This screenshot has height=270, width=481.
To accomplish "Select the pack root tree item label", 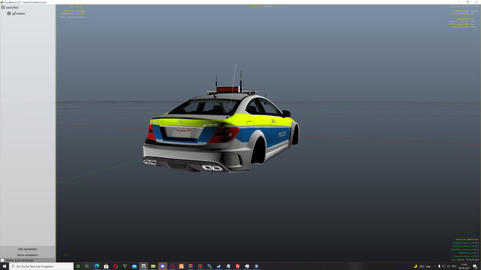I will (12, 7).
